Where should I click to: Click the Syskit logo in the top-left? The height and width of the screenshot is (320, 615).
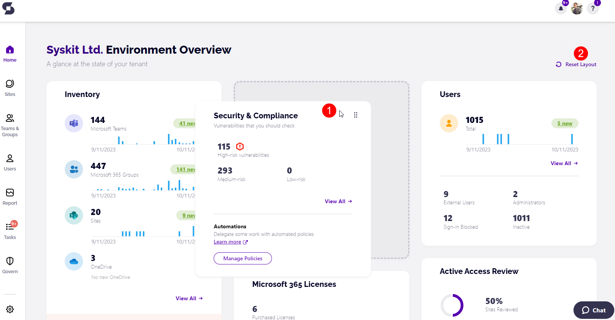(x=8, y=8)
